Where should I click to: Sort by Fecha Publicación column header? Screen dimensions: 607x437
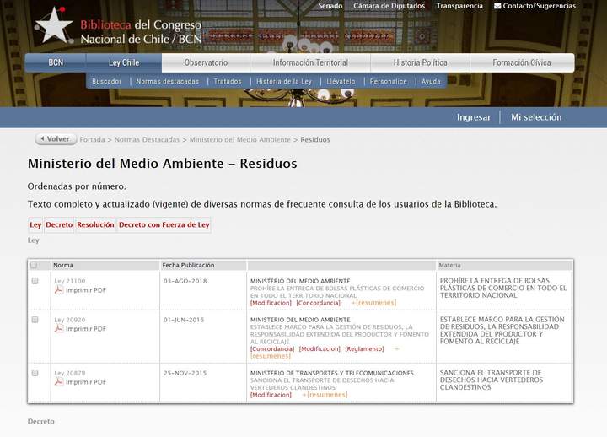[x=189, y=265]
